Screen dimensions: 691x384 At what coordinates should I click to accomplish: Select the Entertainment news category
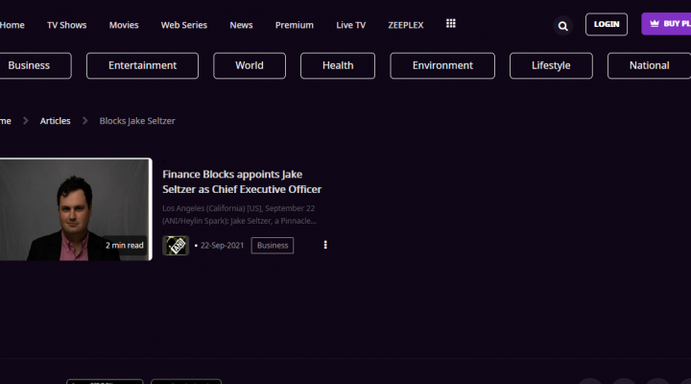[x=142, y=65]
